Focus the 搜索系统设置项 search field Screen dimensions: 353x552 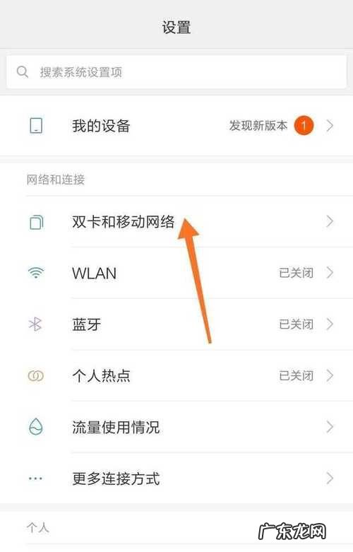coord(176,72)
